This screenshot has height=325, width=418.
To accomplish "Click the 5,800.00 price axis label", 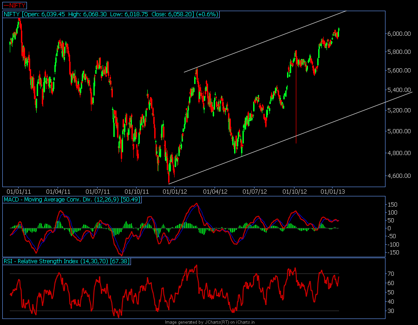I will coord(399,52).
